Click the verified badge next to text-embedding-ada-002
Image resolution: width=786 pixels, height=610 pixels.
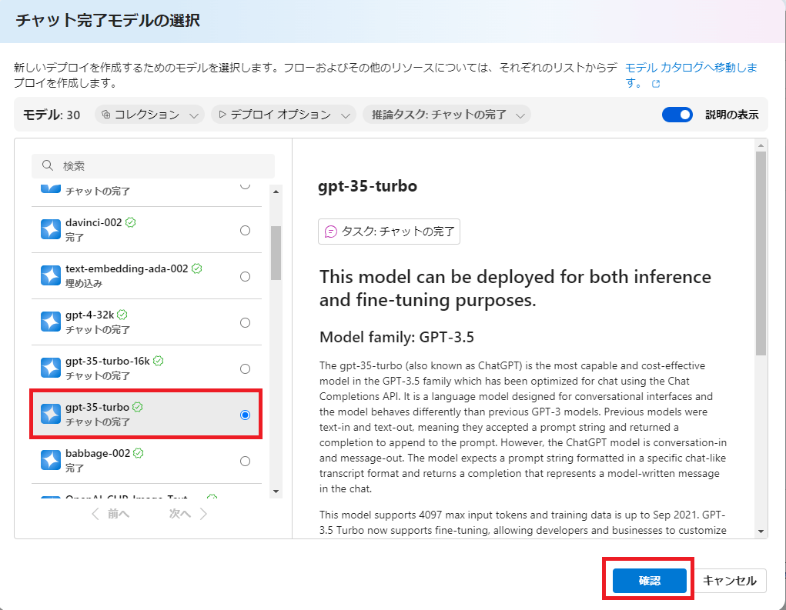(197, 268)
